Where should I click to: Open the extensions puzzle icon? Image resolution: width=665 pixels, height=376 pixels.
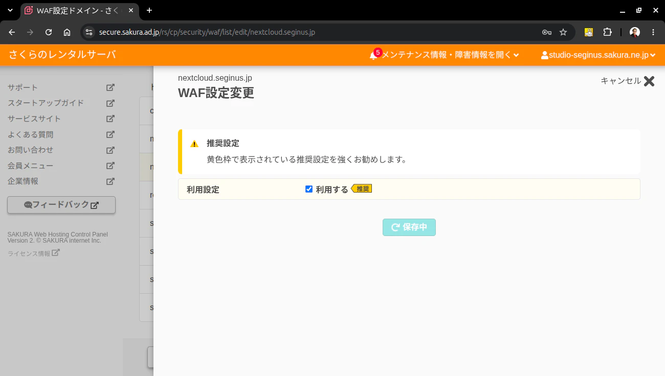(x=607, y=32)
